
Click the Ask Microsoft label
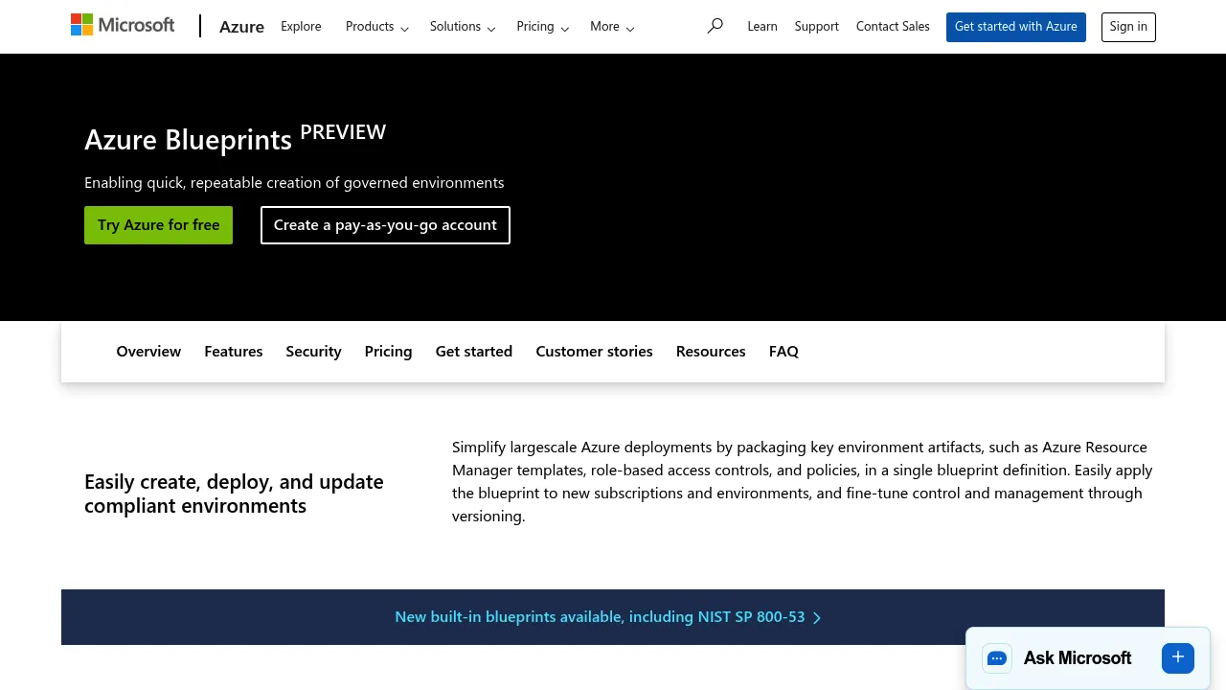pos(1078,658)
